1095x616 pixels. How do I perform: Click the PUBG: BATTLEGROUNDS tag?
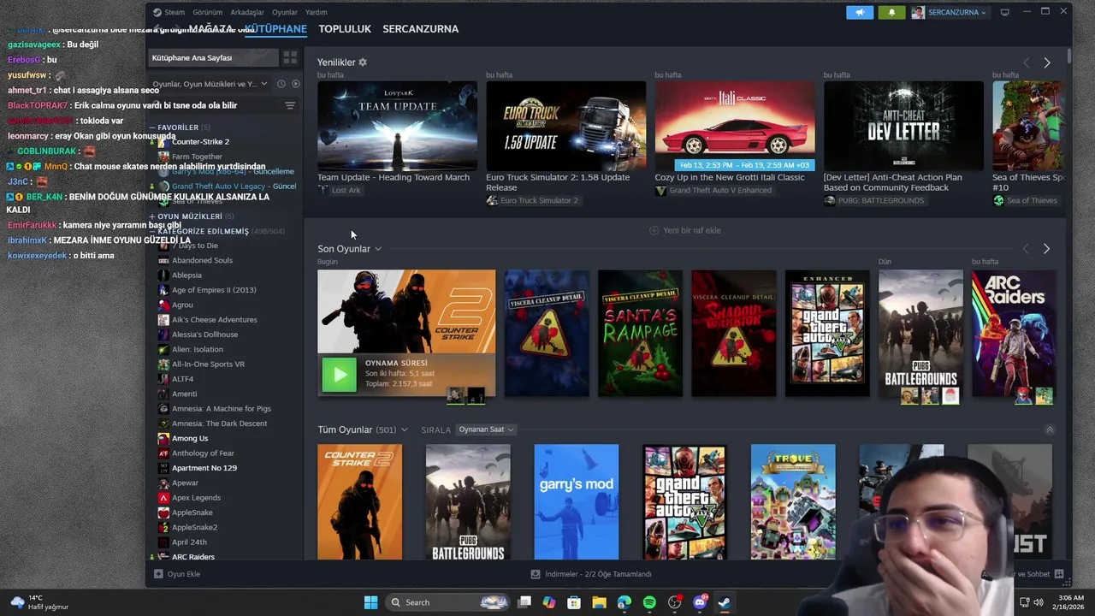(x=874, y=200)
